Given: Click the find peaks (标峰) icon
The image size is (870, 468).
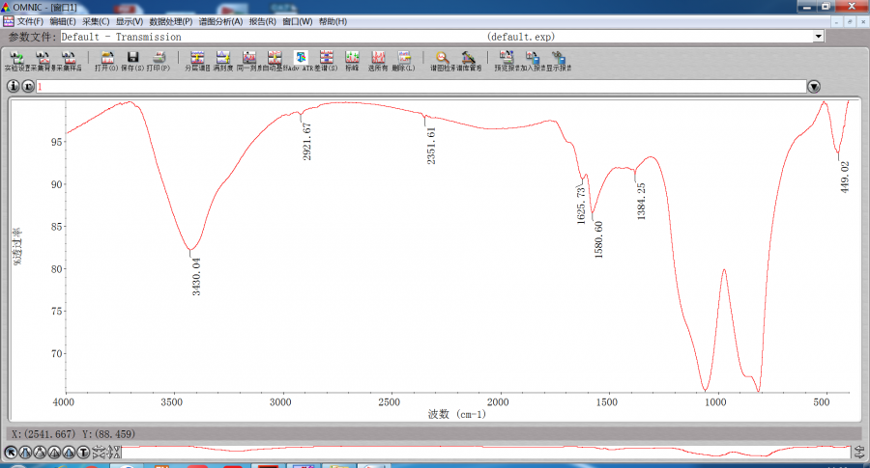Looking at the screenshot, I should [x=352, y=61].
